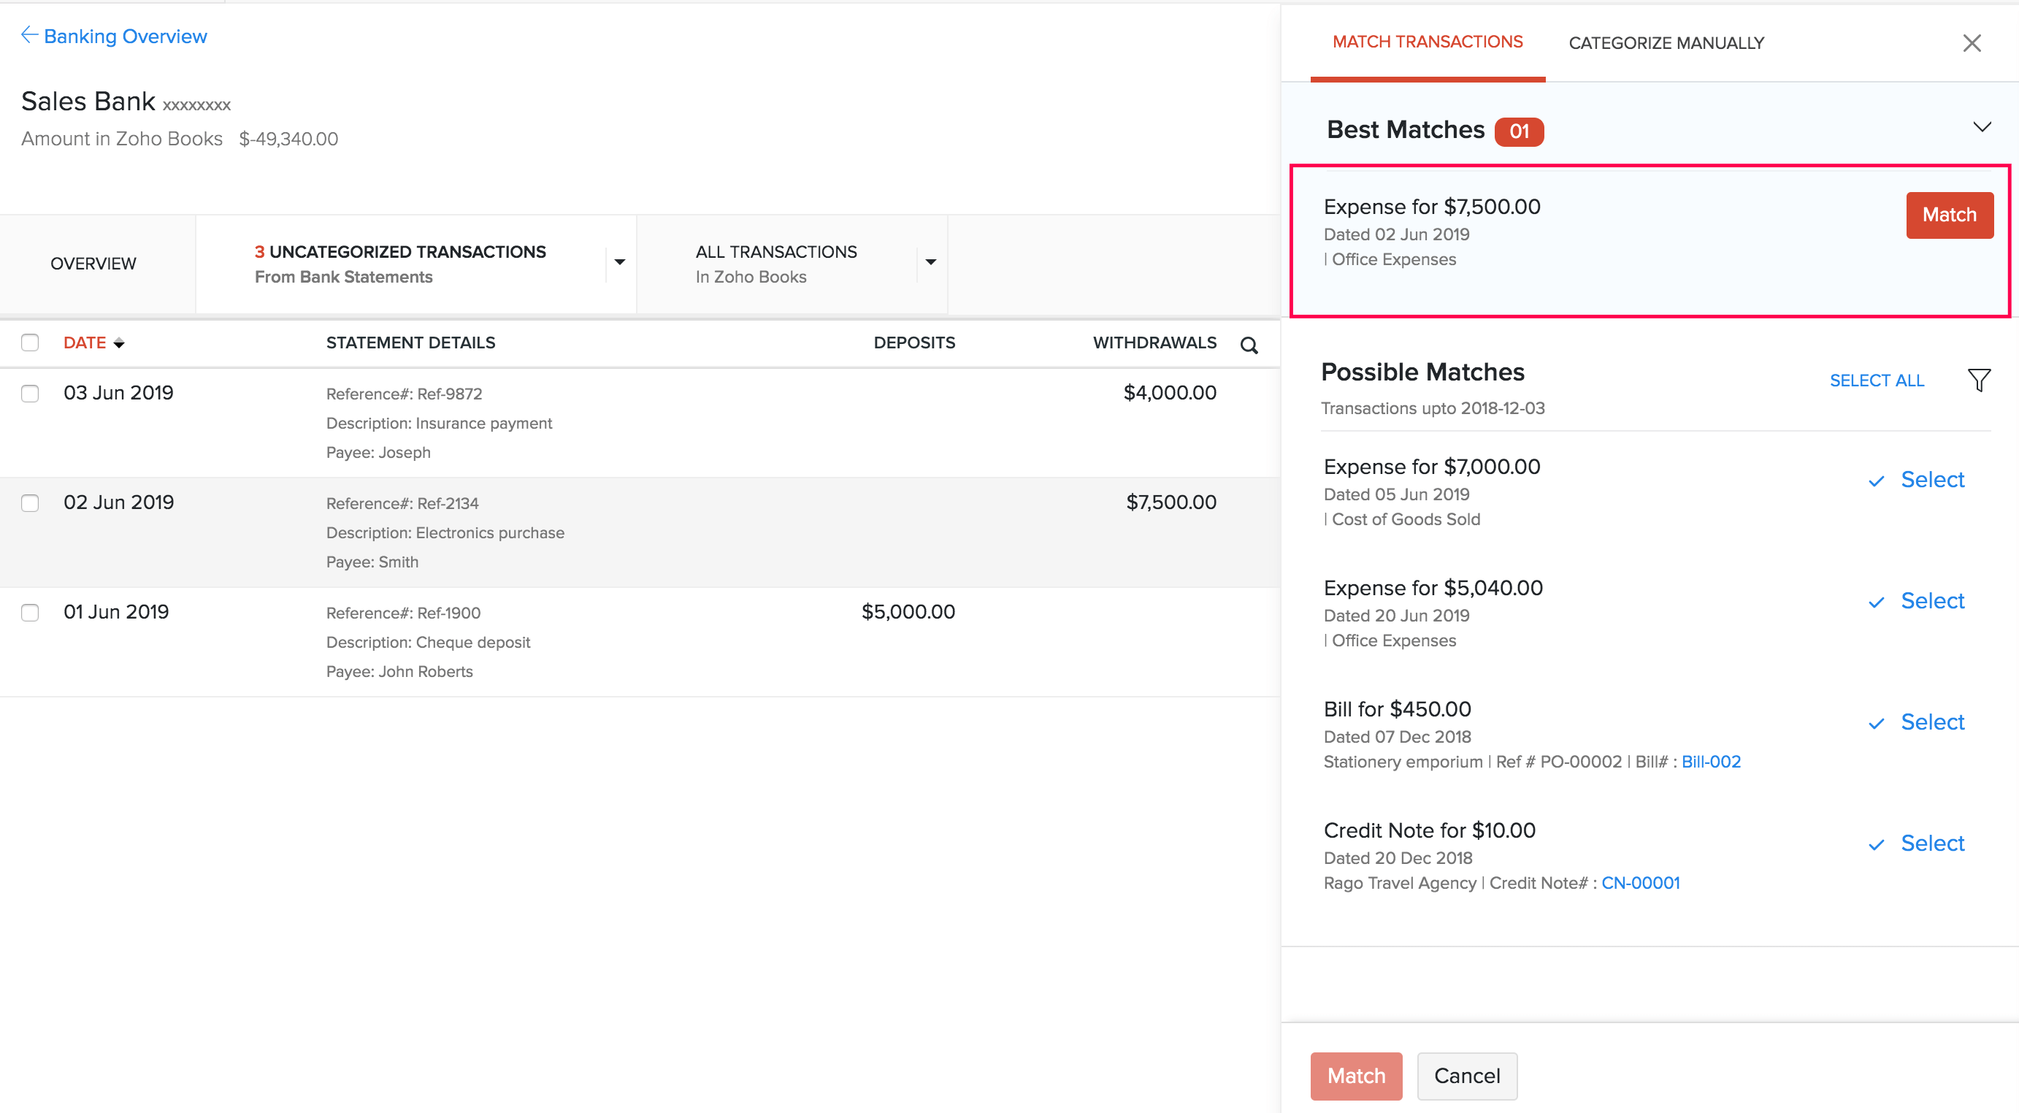
Task: Click the DATE column sort arrow
Action: (x=119, y=343)
